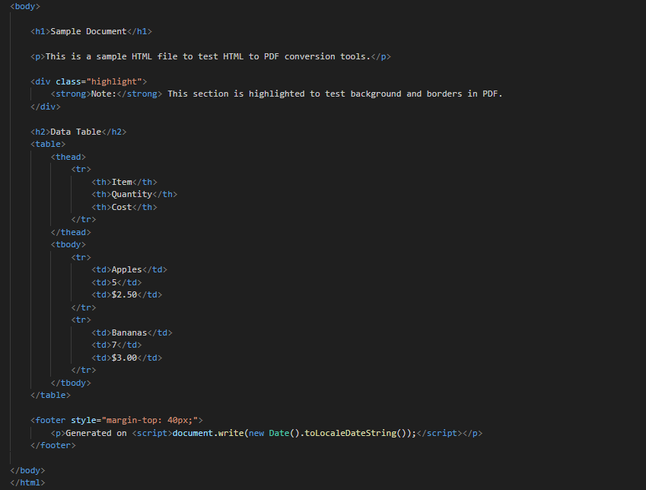646x490 pixels.
Task: Click the closing tbody tag
Action: pyautogui.click(x=71, y=383)
